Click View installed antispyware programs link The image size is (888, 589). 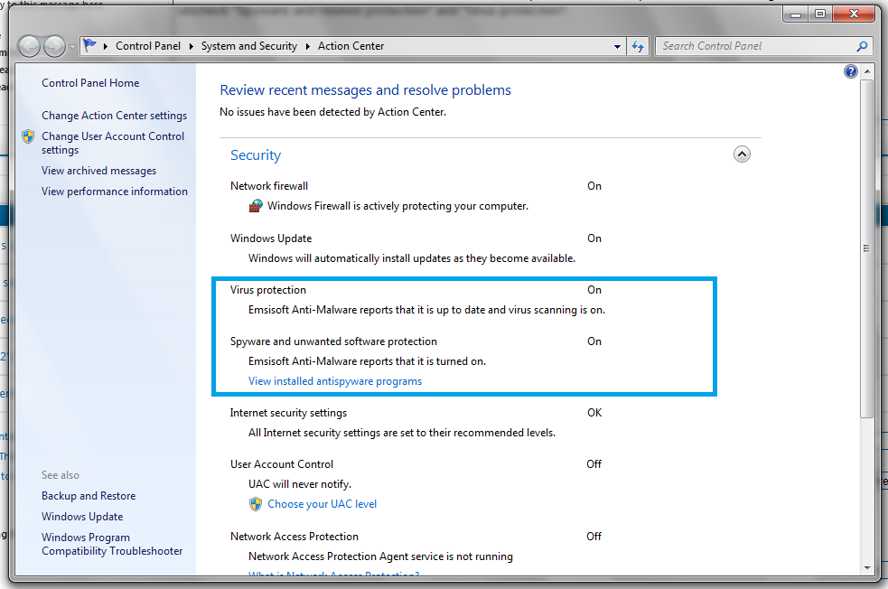335,381
